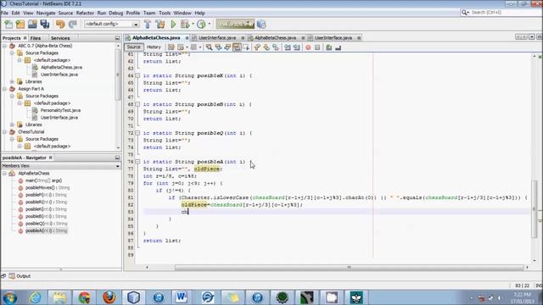This screenshot has width=543, height=305.
Task: Switch to the Services tab
Action: coord(60,38)
